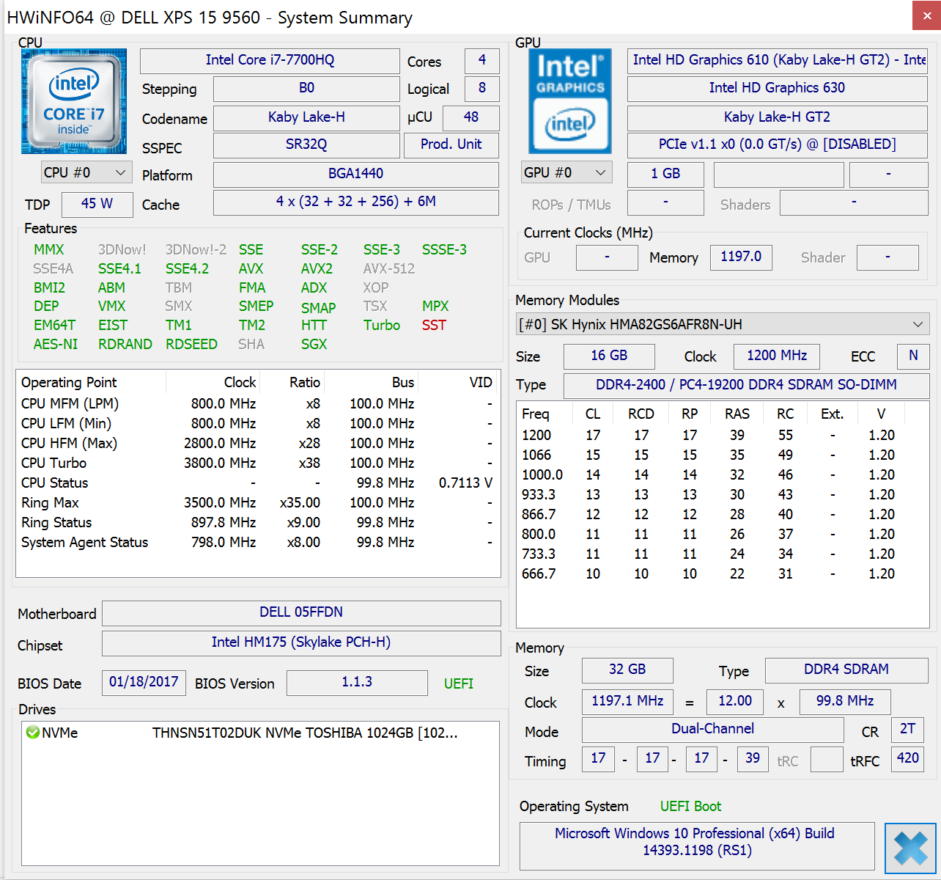Expand the SK Hynix memory module dropdown
The image size is (941, 880).
(723, 324)
